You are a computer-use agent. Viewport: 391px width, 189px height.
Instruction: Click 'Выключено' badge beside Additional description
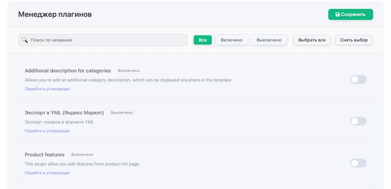coord(129,71)
